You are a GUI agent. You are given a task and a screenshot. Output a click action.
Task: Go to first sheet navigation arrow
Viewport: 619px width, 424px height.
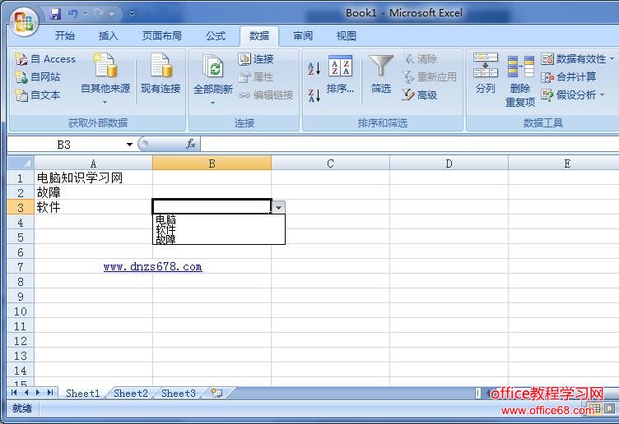(x=14, y=393)
